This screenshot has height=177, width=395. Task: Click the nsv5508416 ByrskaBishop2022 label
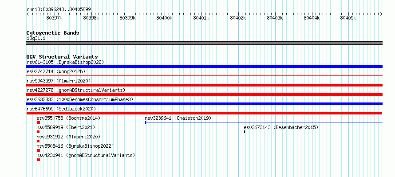pos(75,146)
